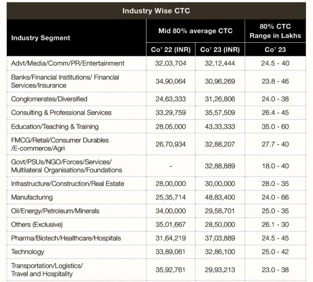Image resolution: width=313 pixels, height=282 pixels.
Task: Select the Others (Exclusive) row label
Action: point(37,225)
